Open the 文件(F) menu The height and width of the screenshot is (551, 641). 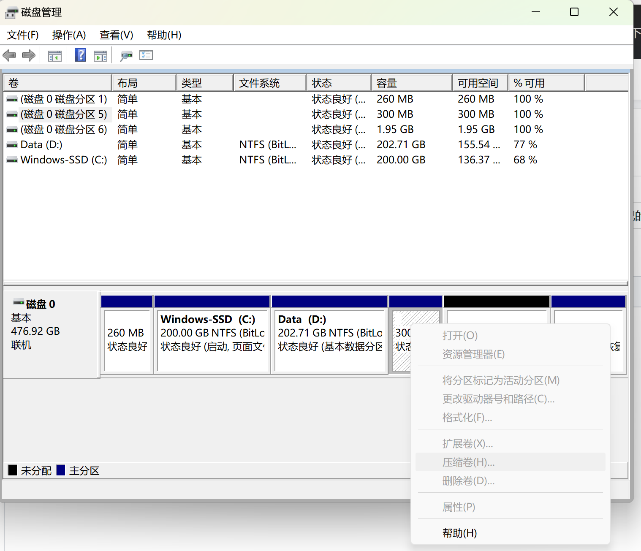23,35
